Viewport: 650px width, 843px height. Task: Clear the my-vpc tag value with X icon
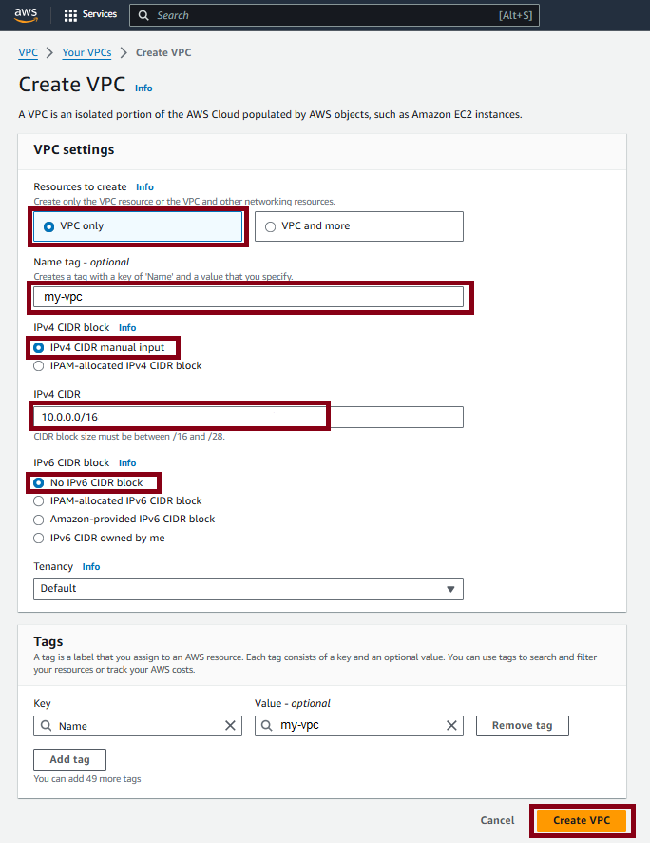[452, 726]
